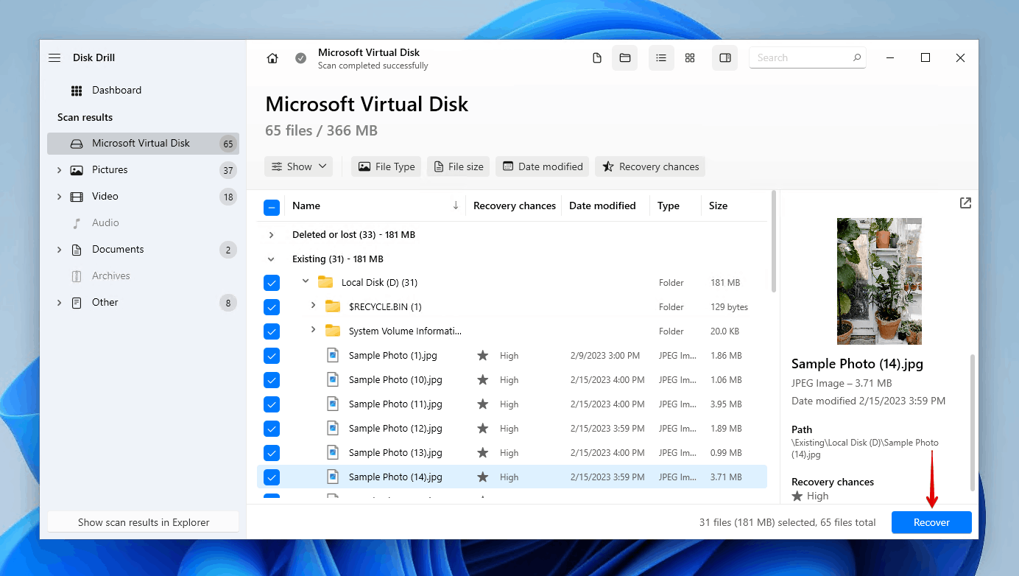Click Show scan results in Explorer
This screenshot has height=576, width=1019.
(x=144, y=522)
